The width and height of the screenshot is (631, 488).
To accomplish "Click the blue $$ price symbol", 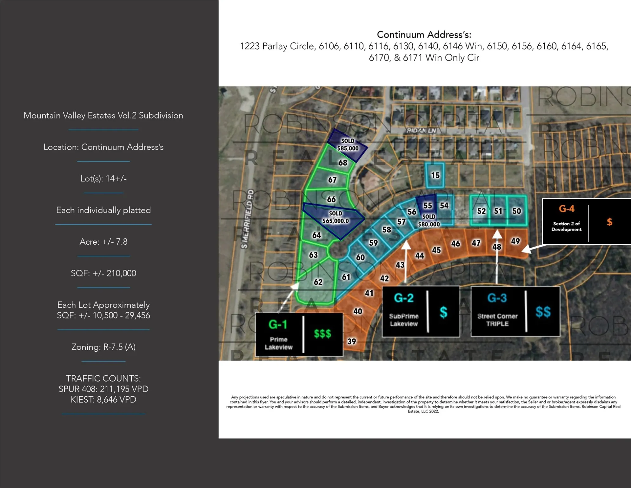I will [x=543, y=312].
